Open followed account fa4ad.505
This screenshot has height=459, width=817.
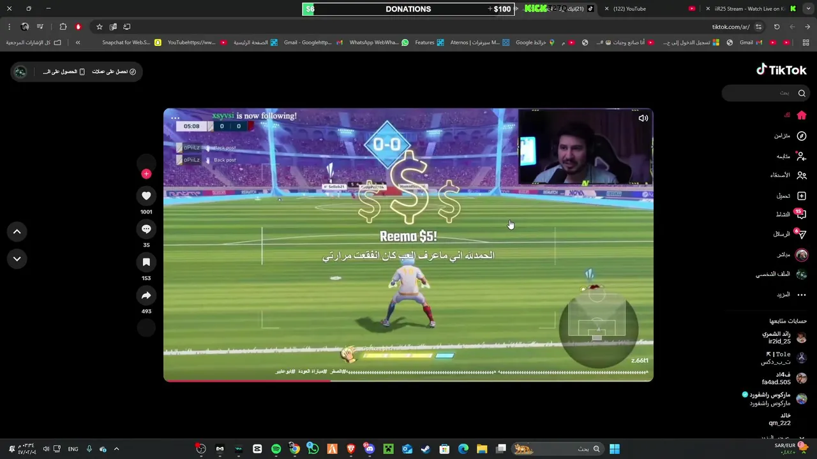click(784, 378)
